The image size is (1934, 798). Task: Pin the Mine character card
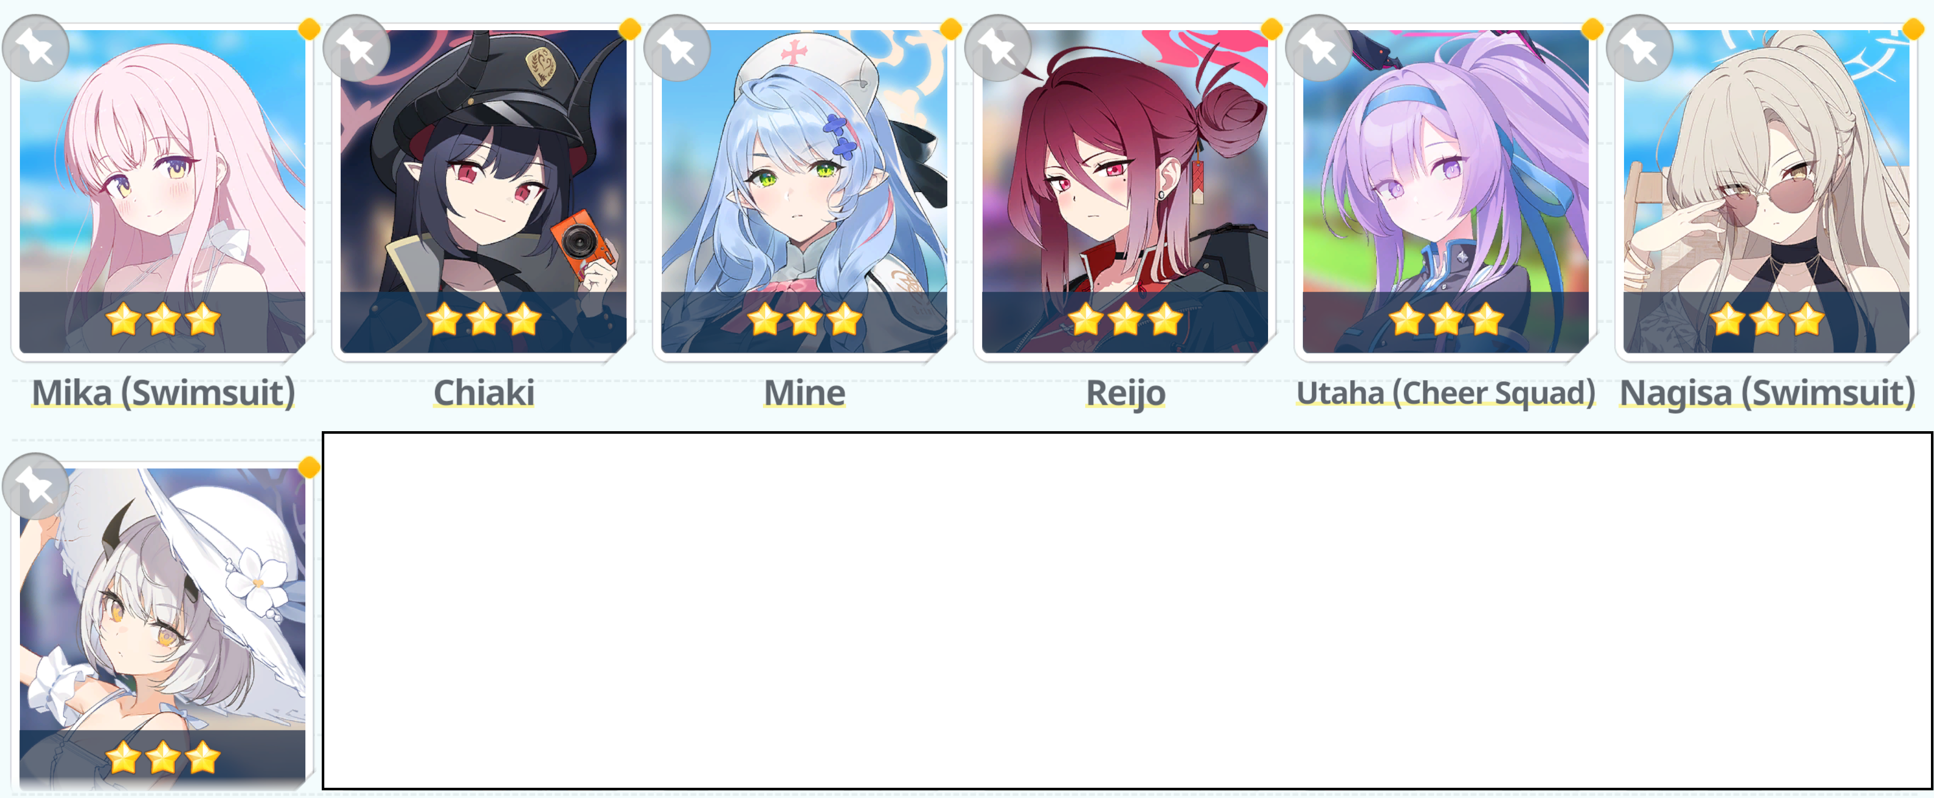[x=677, y=48]
